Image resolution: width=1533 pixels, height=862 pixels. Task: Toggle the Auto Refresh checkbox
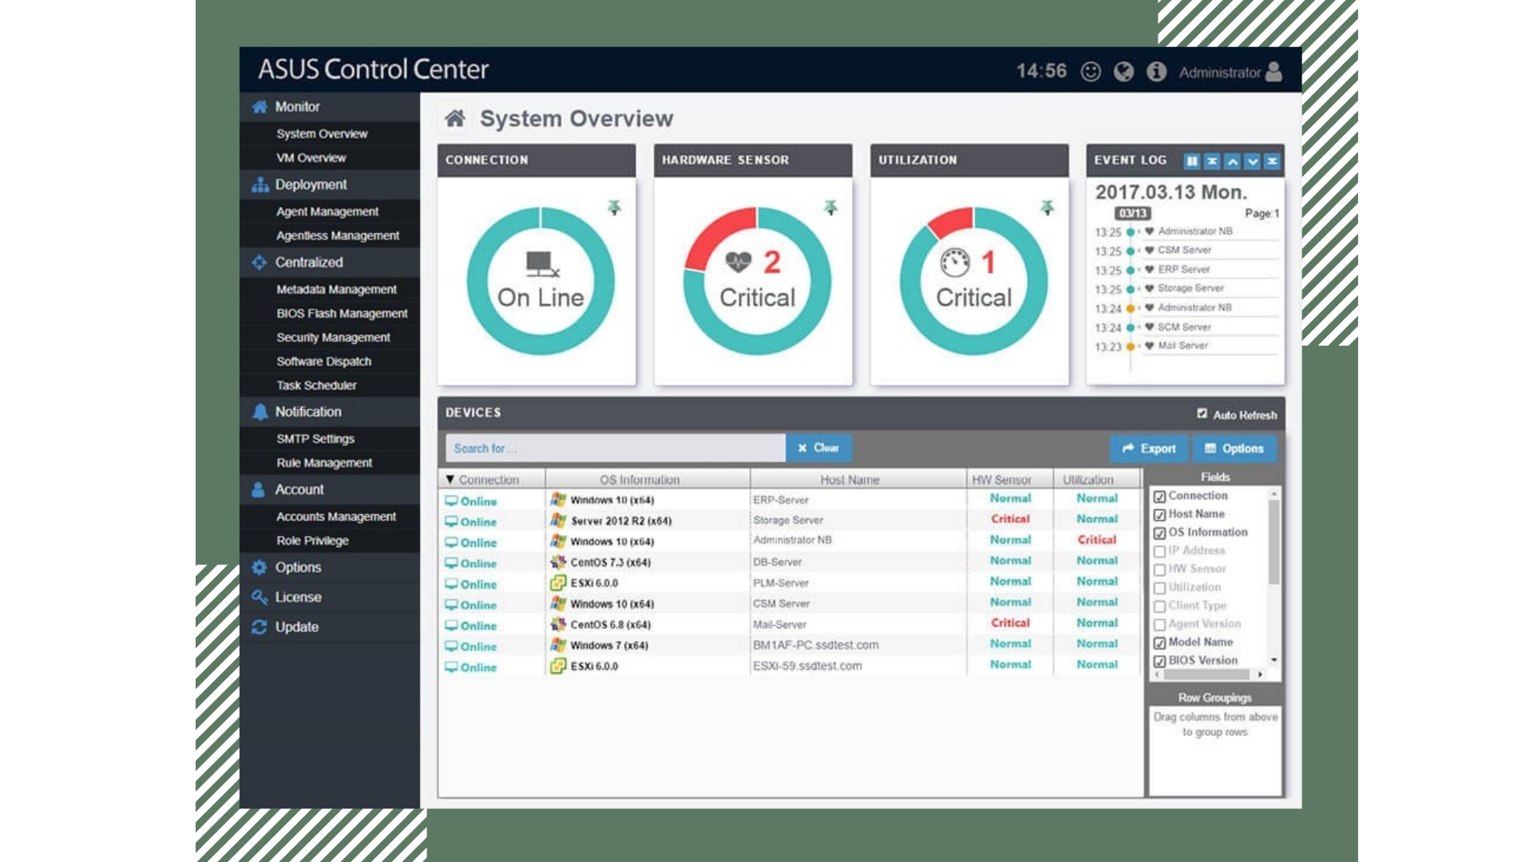1202,413
